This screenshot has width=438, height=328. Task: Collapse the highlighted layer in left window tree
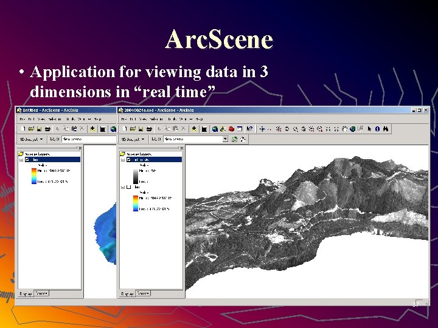[x=21, y=160]
